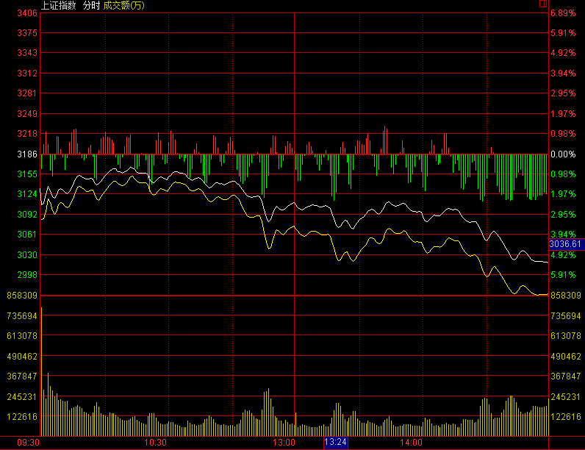Click the 2998 price axis label
The image size is (585, 450).
27,275
